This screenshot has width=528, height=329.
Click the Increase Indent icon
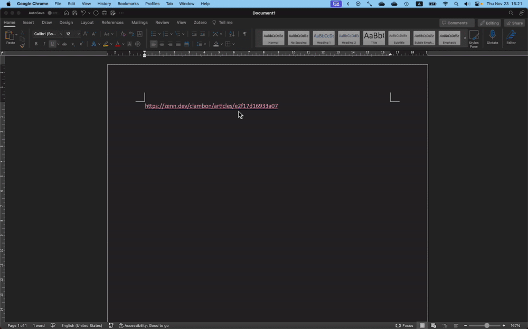coord(202,34)
